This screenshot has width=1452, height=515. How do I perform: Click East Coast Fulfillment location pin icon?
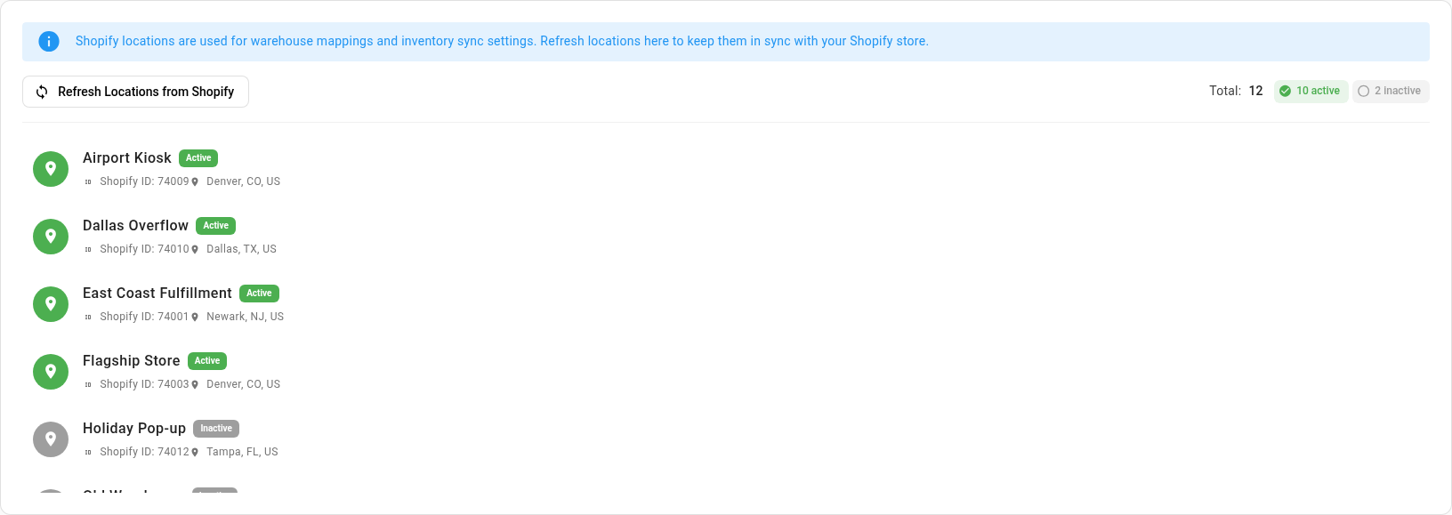tap(51, 304)
